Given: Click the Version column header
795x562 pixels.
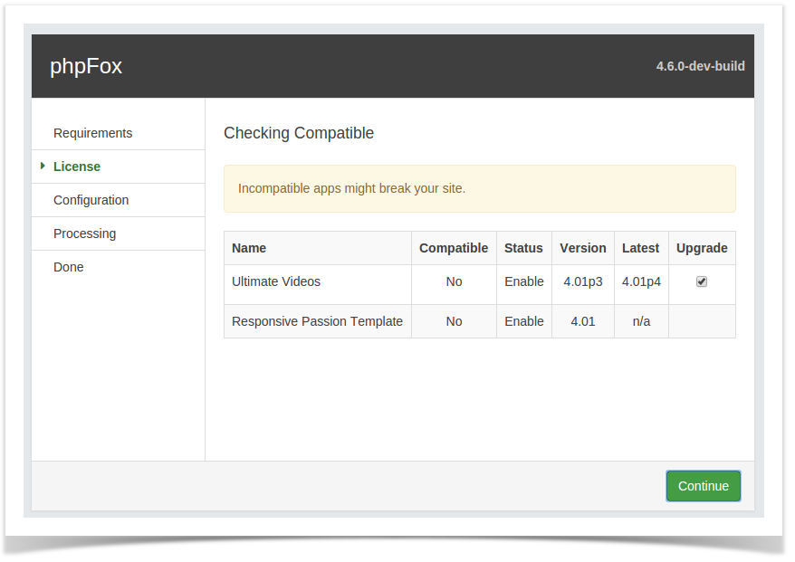Looking at the screenshot, I should [582, 248].
